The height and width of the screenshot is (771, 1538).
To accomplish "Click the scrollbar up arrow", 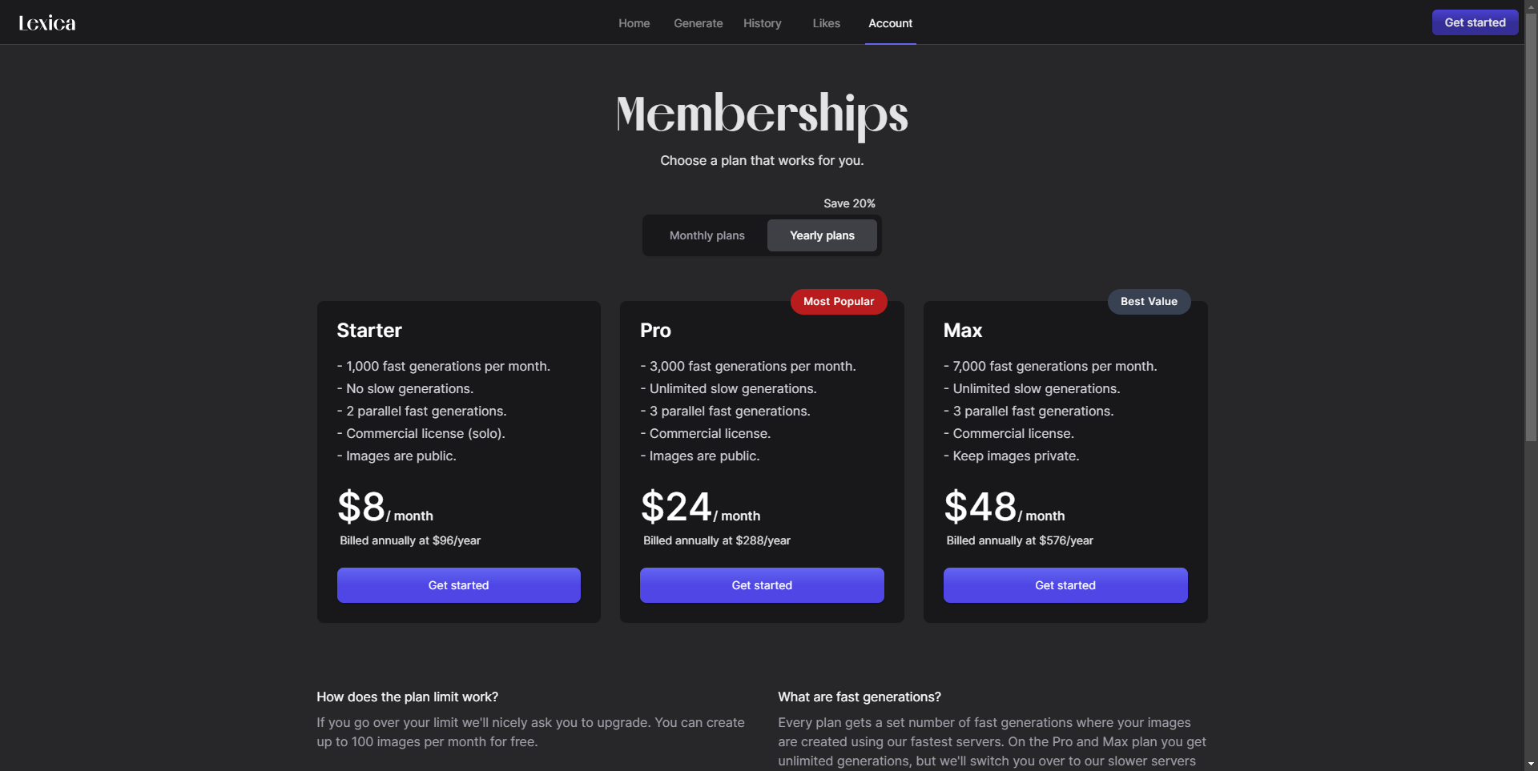I will [1531, 6].
